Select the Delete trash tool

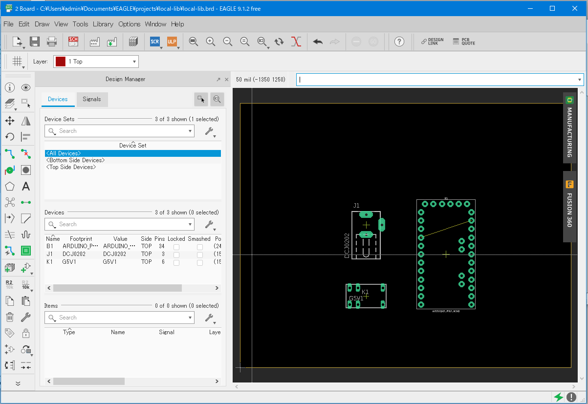pyautogui.click(x=10, y=317)
